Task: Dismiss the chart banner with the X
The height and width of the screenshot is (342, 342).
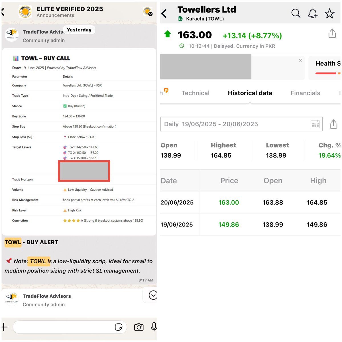Action: (x=300, y=60)
